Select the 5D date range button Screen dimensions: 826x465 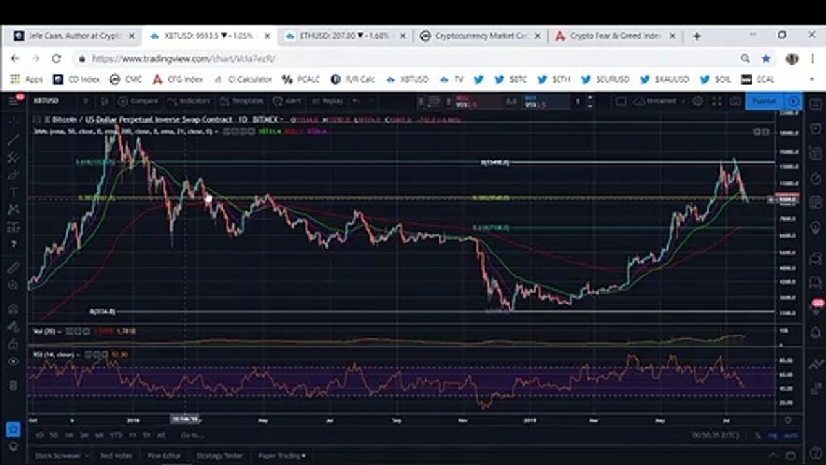pyautogui.click(x=54, y=436)
